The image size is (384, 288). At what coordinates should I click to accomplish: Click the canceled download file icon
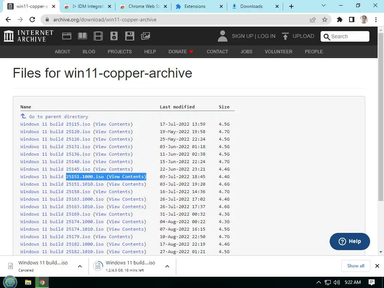tap(10, 266)
